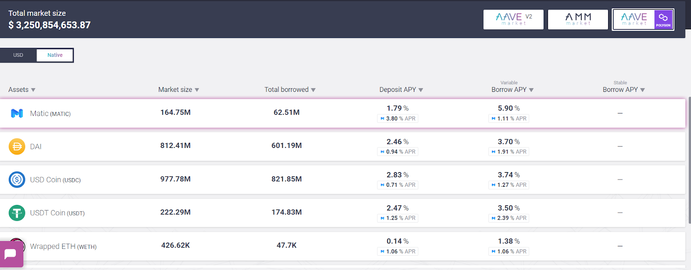Select the AMM market tab
Image resolution: width=691 pixels, height=270 pixels.
point(578,19)
